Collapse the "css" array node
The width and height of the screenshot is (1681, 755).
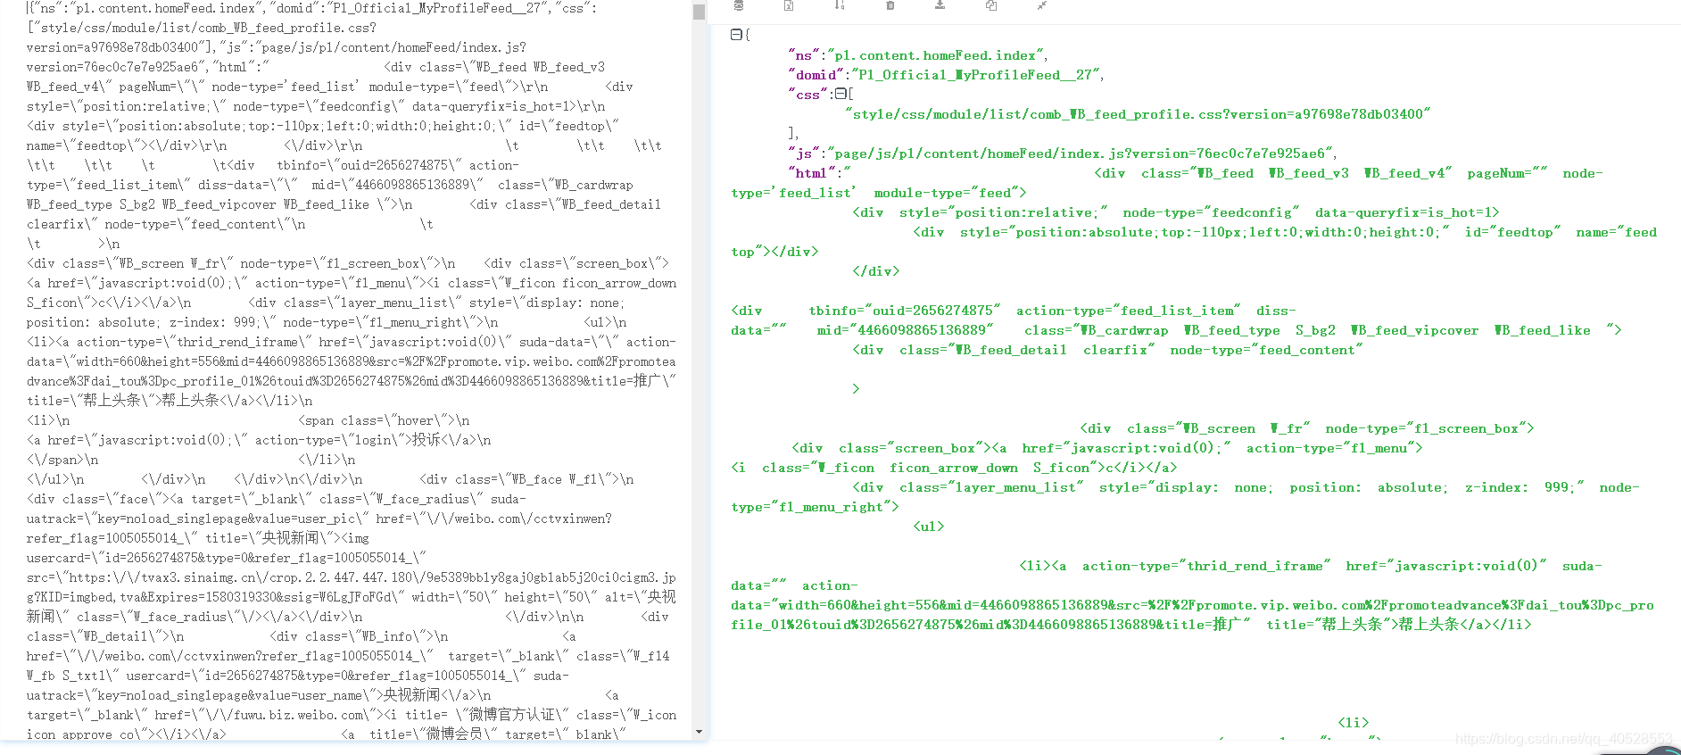tap(840, 94)
